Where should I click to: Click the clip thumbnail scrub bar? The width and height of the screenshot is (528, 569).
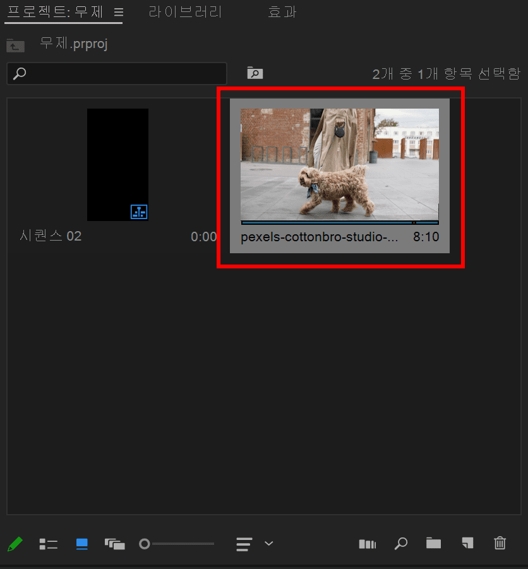pos(340,222)
